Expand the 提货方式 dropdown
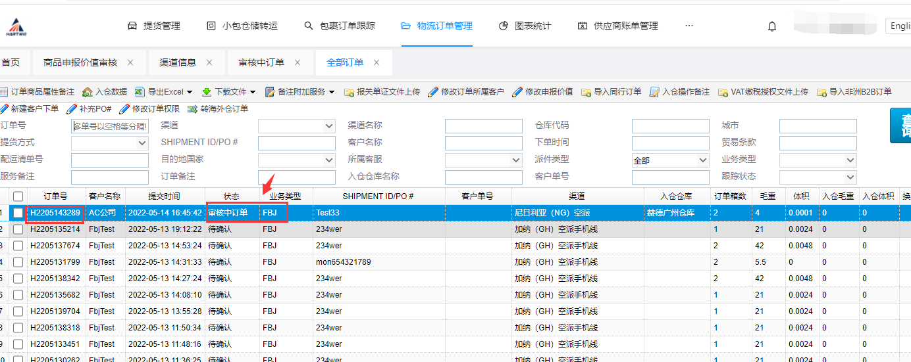 point(142,143)
